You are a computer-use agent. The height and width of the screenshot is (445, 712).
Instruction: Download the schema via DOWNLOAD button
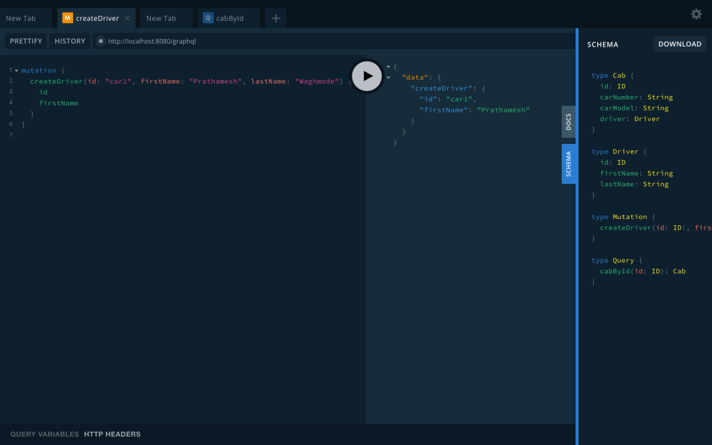pyautogui.click(x=679, y=44)
